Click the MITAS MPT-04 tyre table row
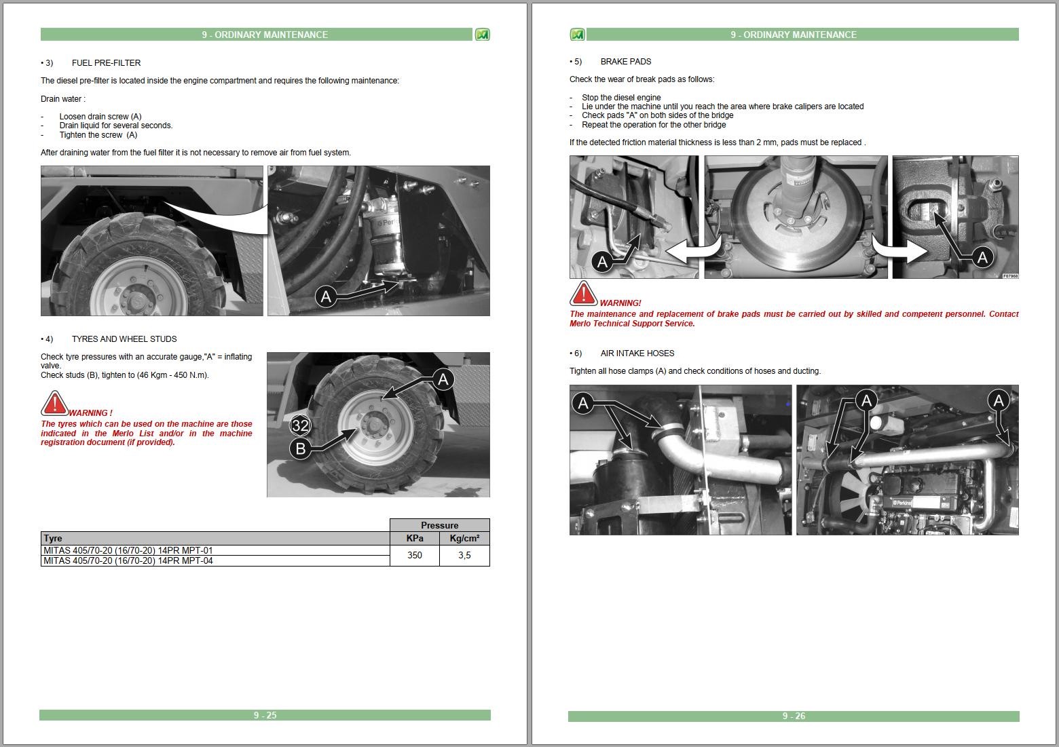 215,560
